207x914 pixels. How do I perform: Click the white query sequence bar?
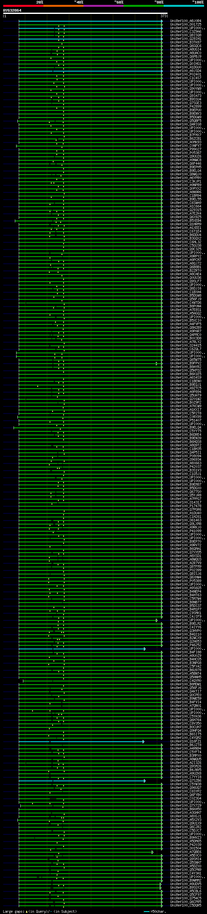[85, 13]
